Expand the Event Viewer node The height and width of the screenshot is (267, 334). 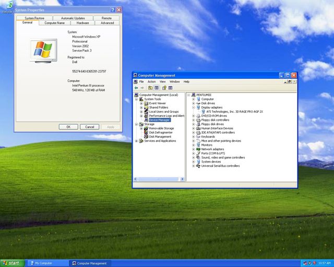coord(141,103)
